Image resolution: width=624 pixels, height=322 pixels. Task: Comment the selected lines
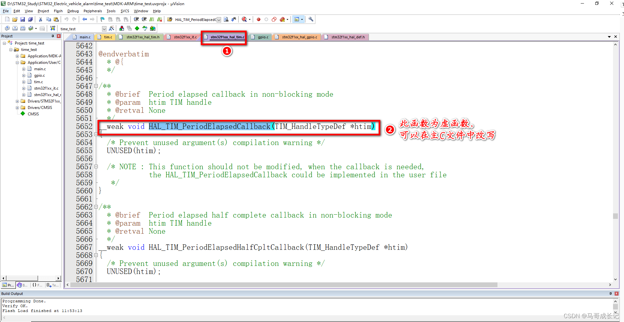coord(152,19)
